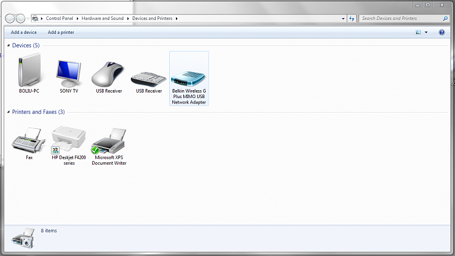Select the Fax machine icon
The image size is (455, 256).
29,140
